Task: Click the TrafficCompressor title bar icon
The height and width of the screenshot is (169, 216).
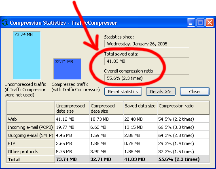Action: pos(5,22)
